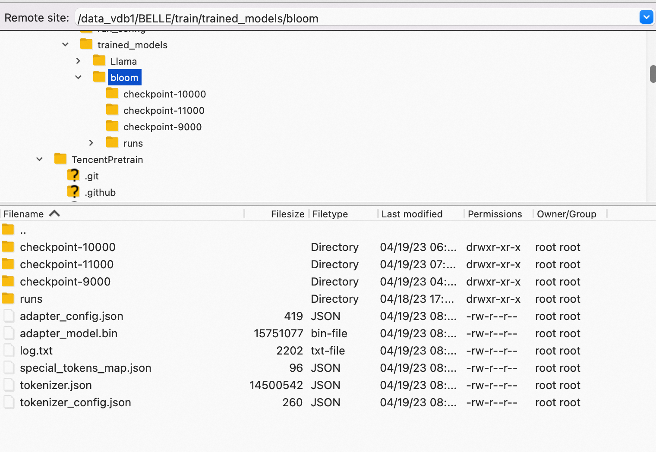Viewport: 656px width, 452px height.
Task: Select the tokenizer_config.json file entry
Action: coord(76,402)
